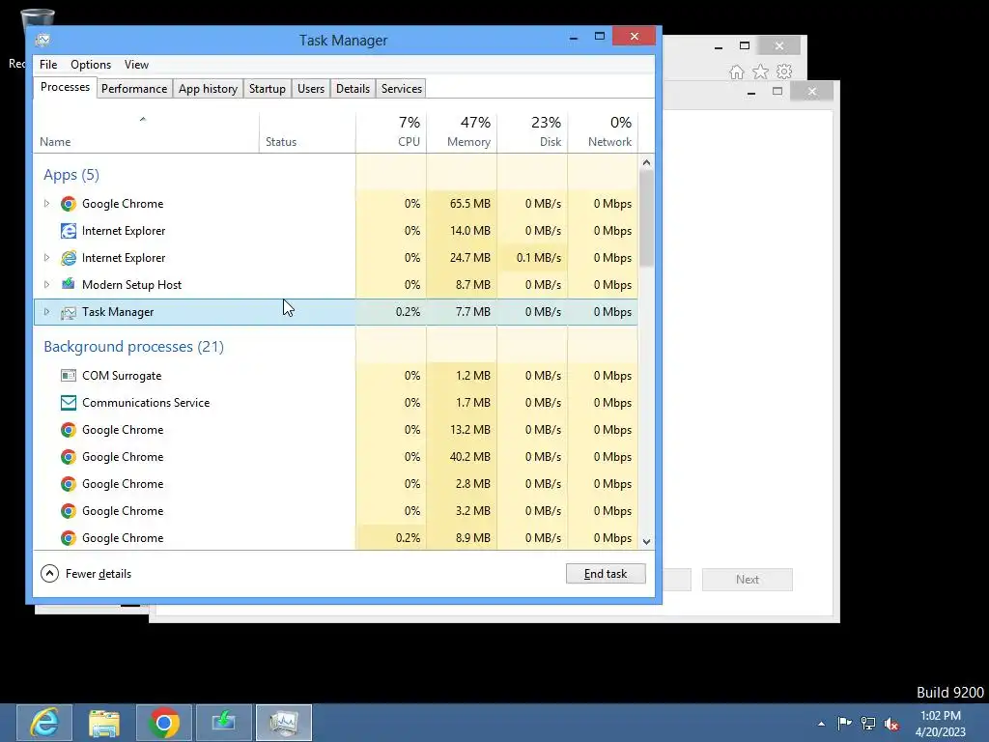Viewport: 989px width, 742px height.
Task: Show hidden tray icons arrow
Action: pyautogui.click(x=821, y=724)
